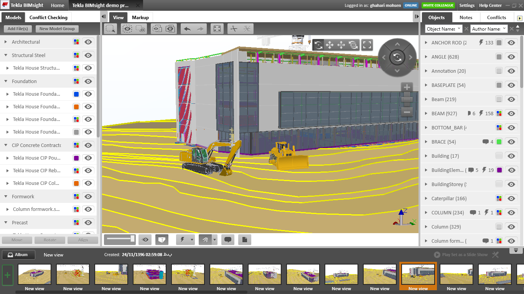The image size is (524, 294).
Task: Click the INVITE COLLEAGUE button
Action: [438, 5]
